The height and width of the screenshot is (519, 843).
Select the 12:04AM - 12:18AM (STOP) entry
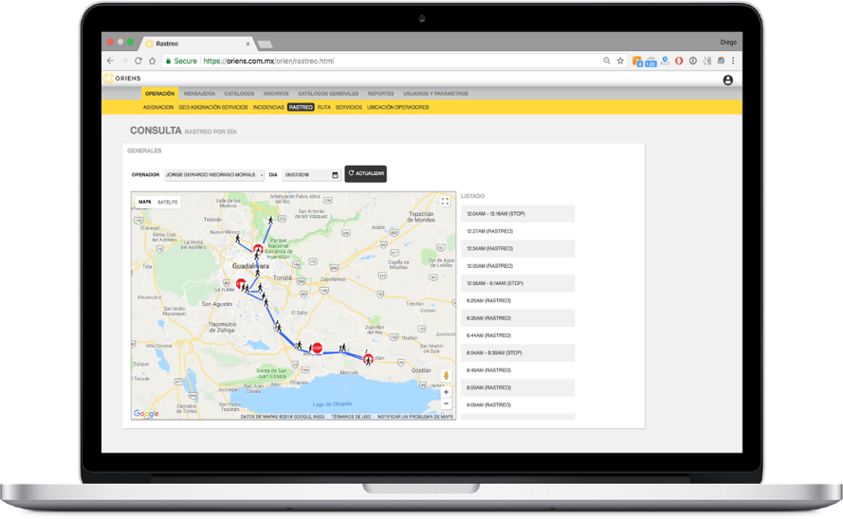(518, 214)
